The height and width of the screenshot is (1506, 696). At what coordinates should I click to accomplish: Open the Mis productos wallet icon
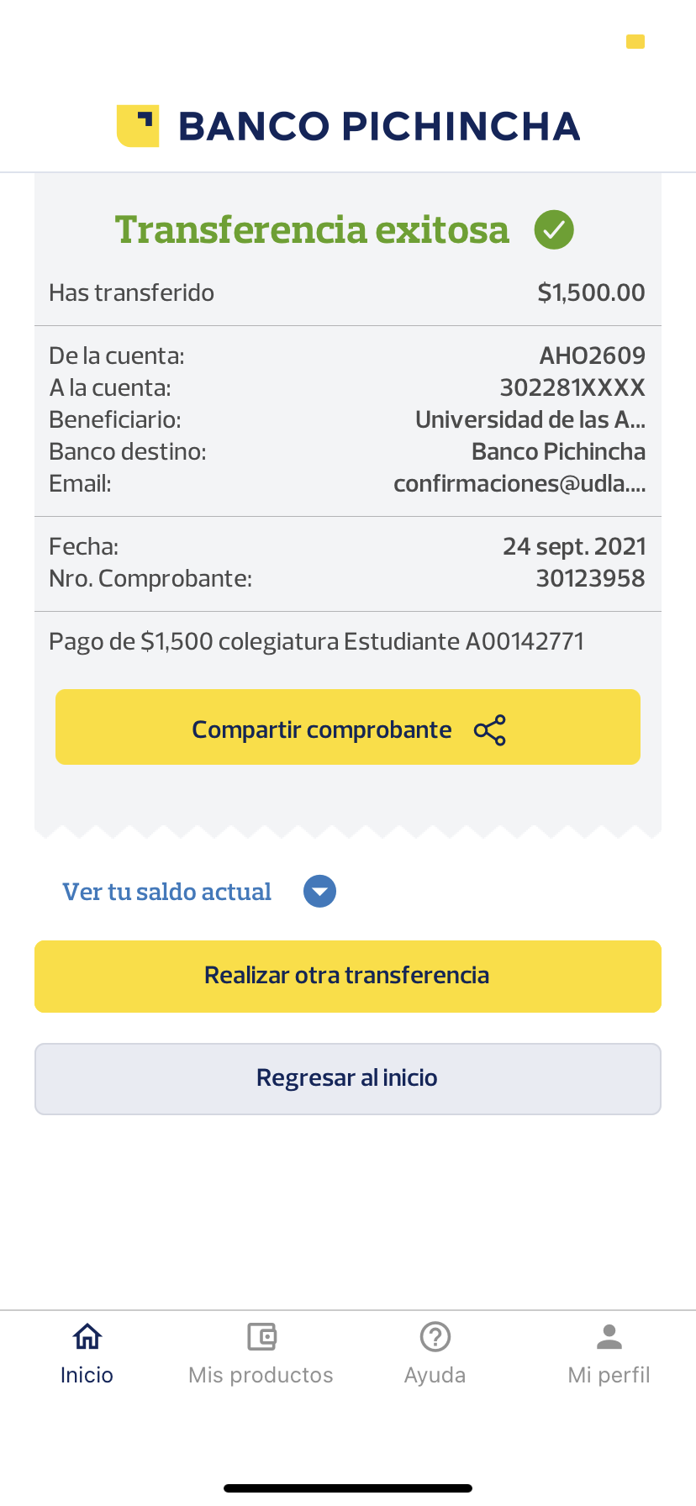click(x=261, y=1336)
